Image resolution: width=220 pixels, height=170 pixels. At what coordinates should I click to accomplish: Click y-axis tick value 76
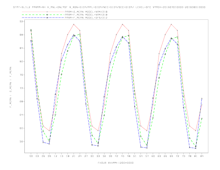click(22, 75)
